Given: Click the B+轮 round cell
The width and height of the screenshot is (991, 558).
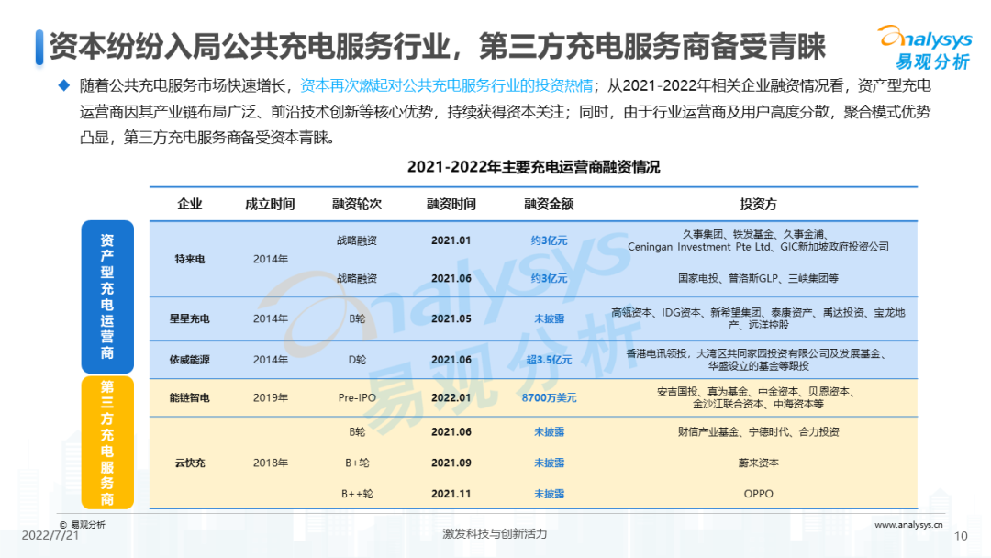Looking at the screenshot, I should point(357,463).
